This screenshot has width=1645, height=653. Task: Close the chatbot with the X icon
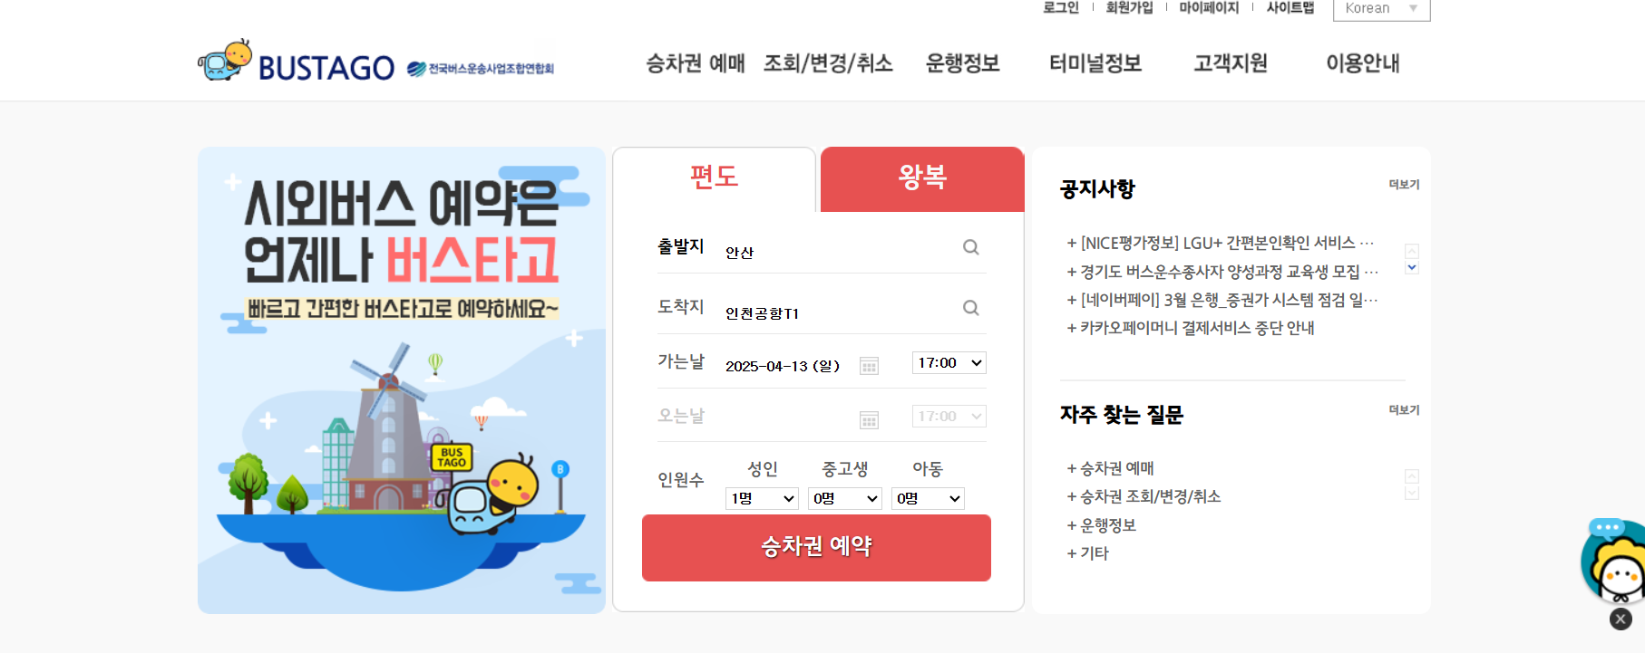pyautogui.click(x=1621, y=619)
